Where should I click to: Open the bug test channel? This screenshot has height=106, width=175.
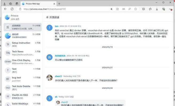[x=23, y=79]
